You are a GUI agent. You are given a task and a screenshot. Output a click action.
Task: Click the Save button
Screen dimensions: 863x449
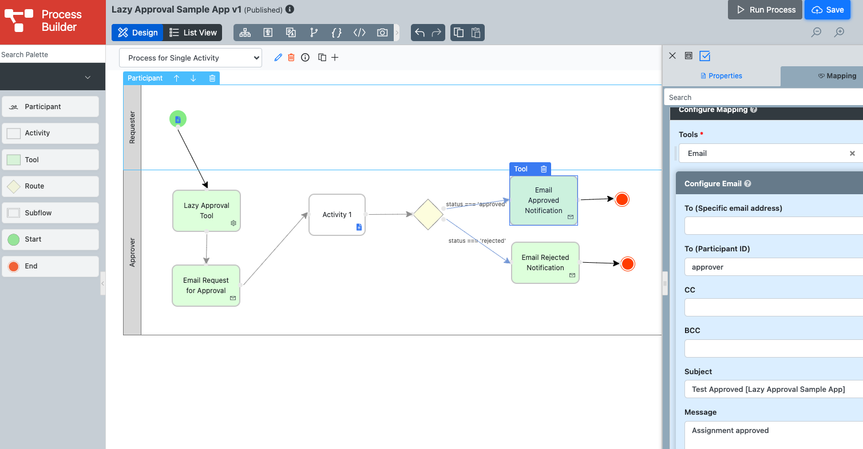click(x=828, y=10)
